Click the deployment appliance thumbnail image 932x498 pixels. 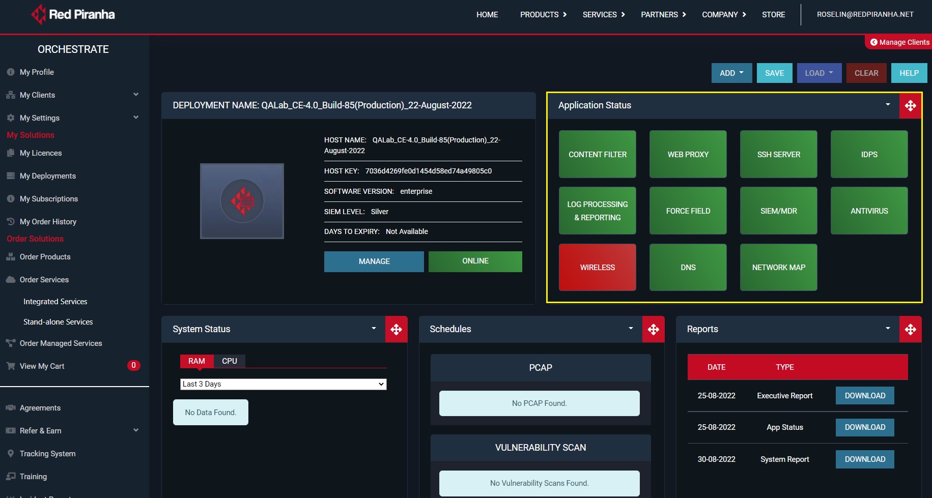tap(242, 201)
